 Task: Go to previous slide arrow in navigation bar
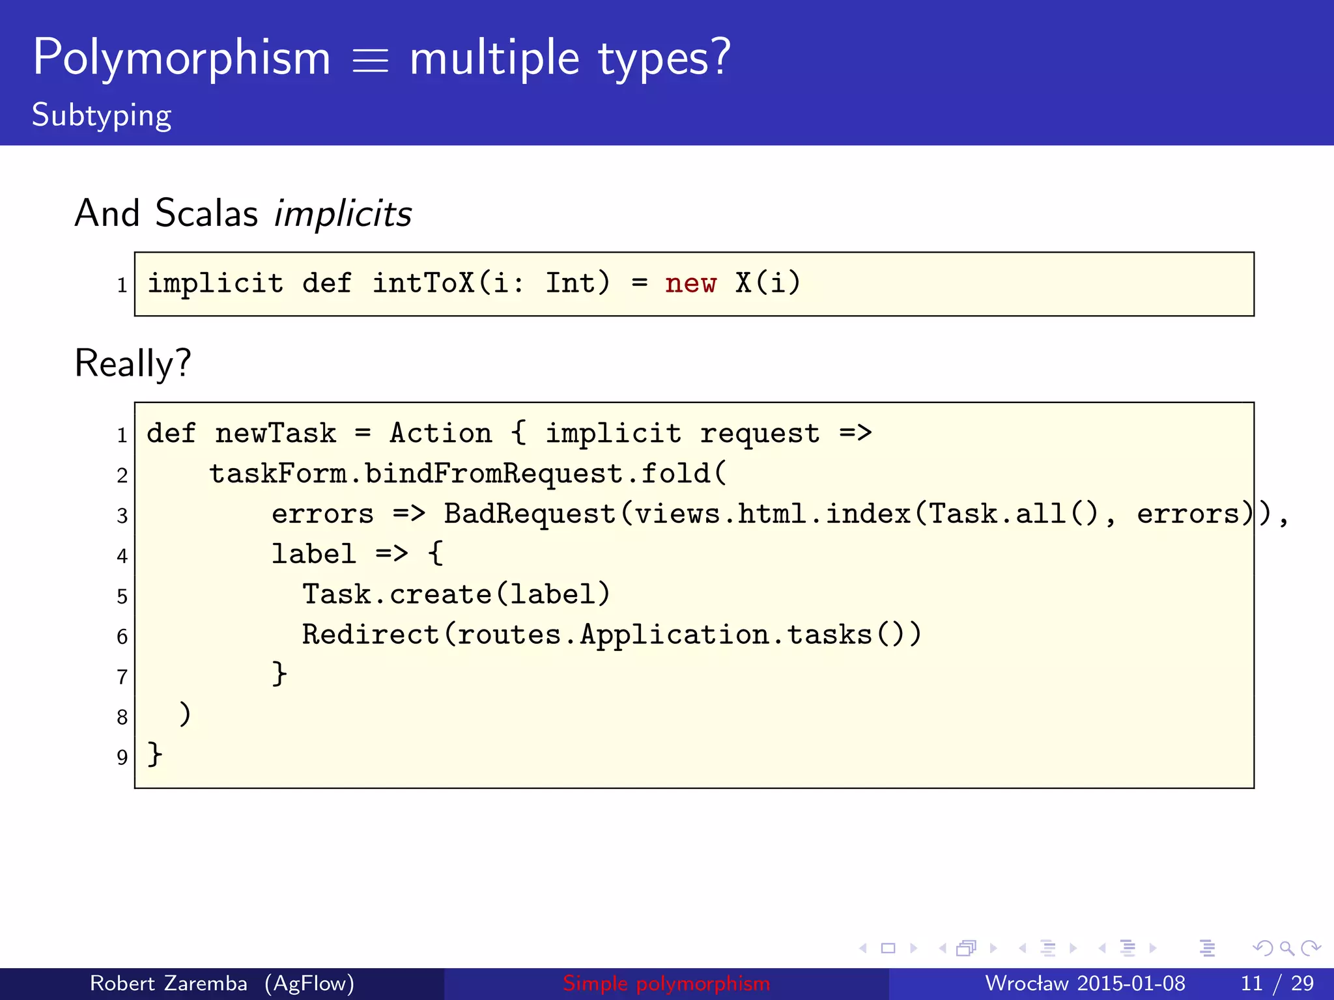[863, 949]
